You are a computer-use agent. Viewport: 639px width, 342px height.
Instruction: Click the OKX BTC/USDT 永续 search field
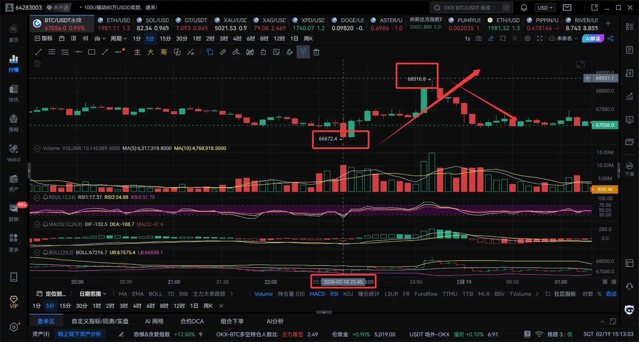(472, 8)
